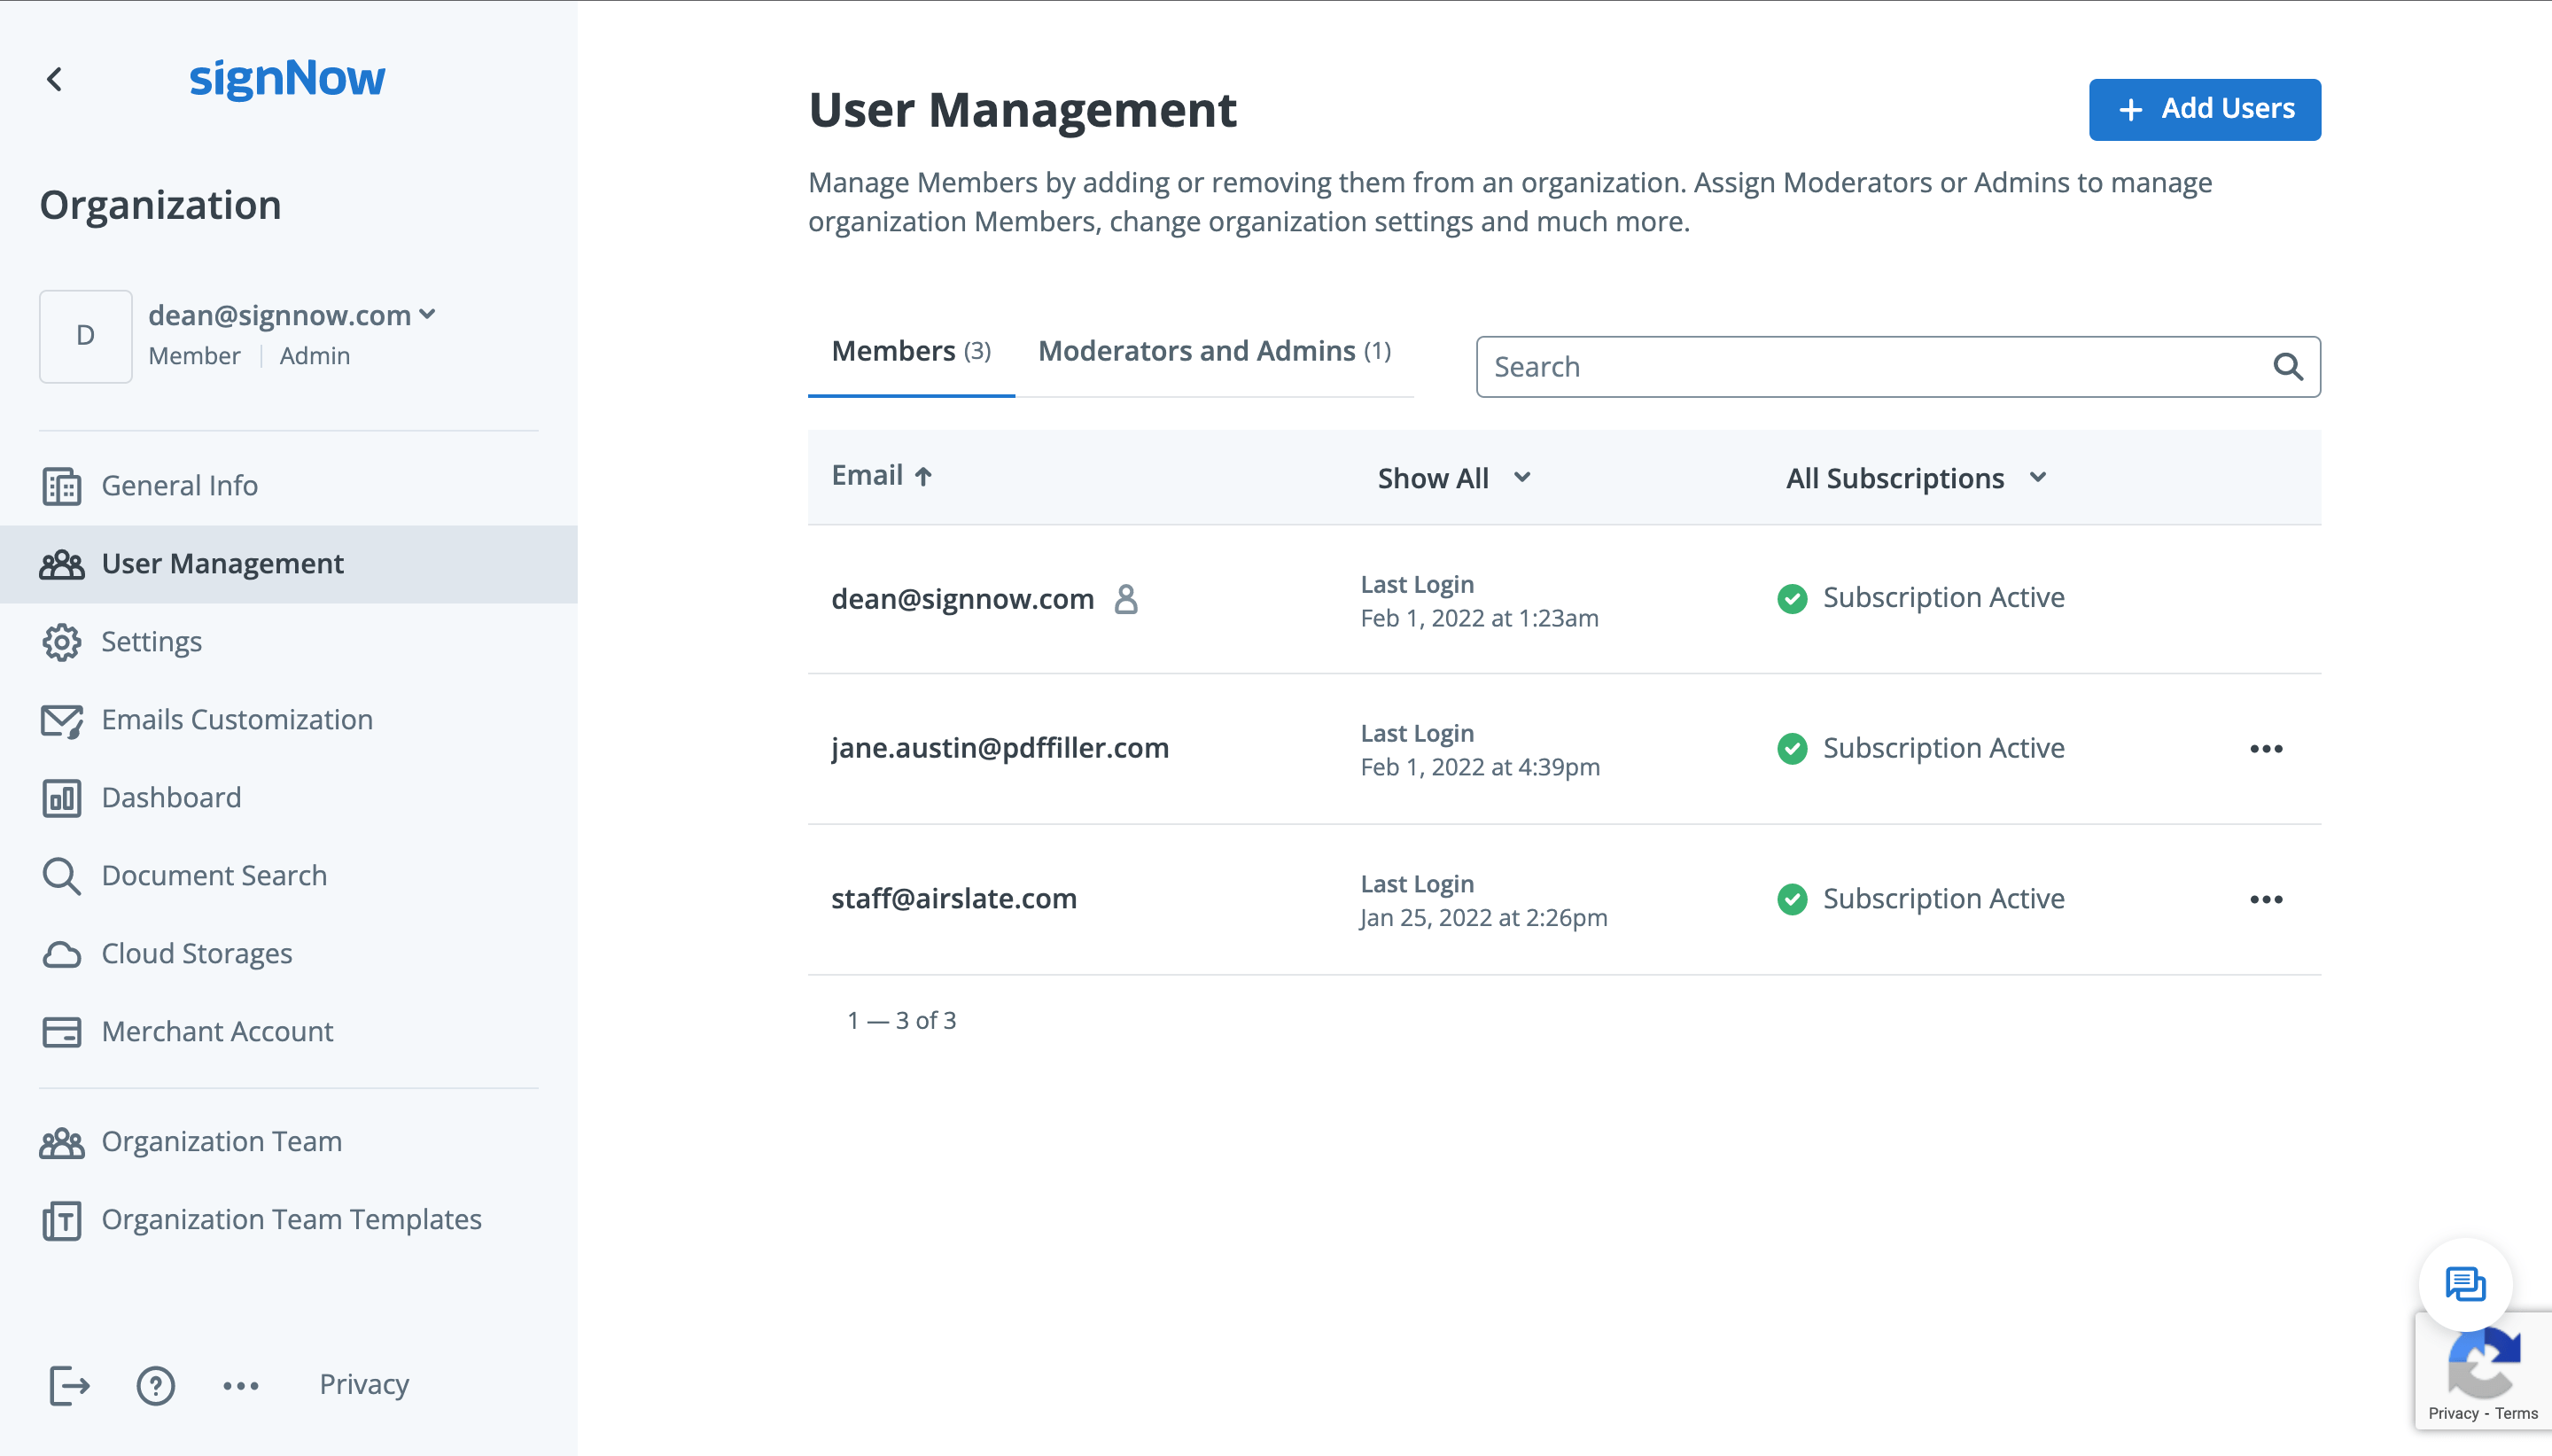Click the magnifier icon in search box
Image resolution: width=2552 pixels, height=1456 pixels.
pyautogui.click(x=2287, y=367)
